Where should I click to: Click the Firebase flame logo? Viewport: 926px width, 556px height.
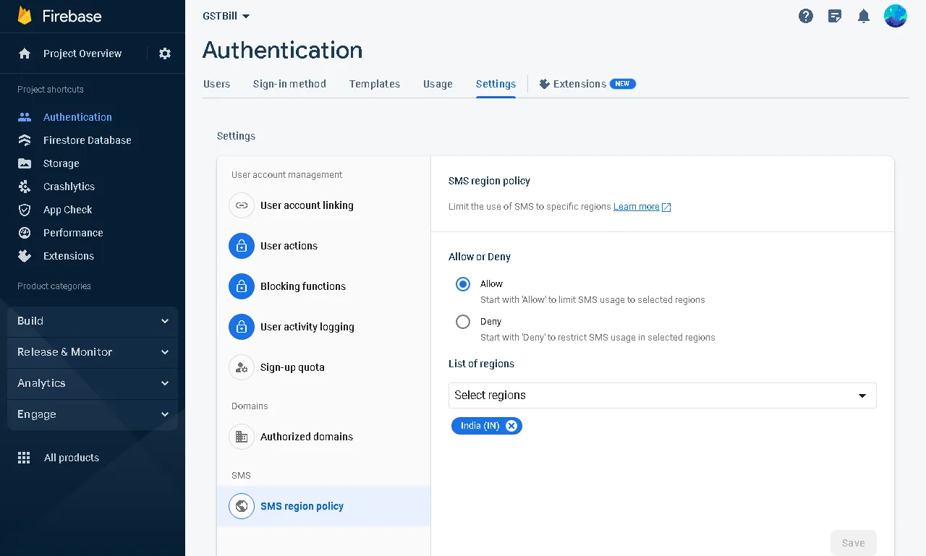(25, 16)
